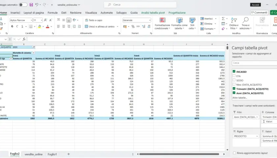Check the Mesi (DATA_ACQUISTO) checkbox
Screen dimensions: 277x158
[x=234, y=84]
